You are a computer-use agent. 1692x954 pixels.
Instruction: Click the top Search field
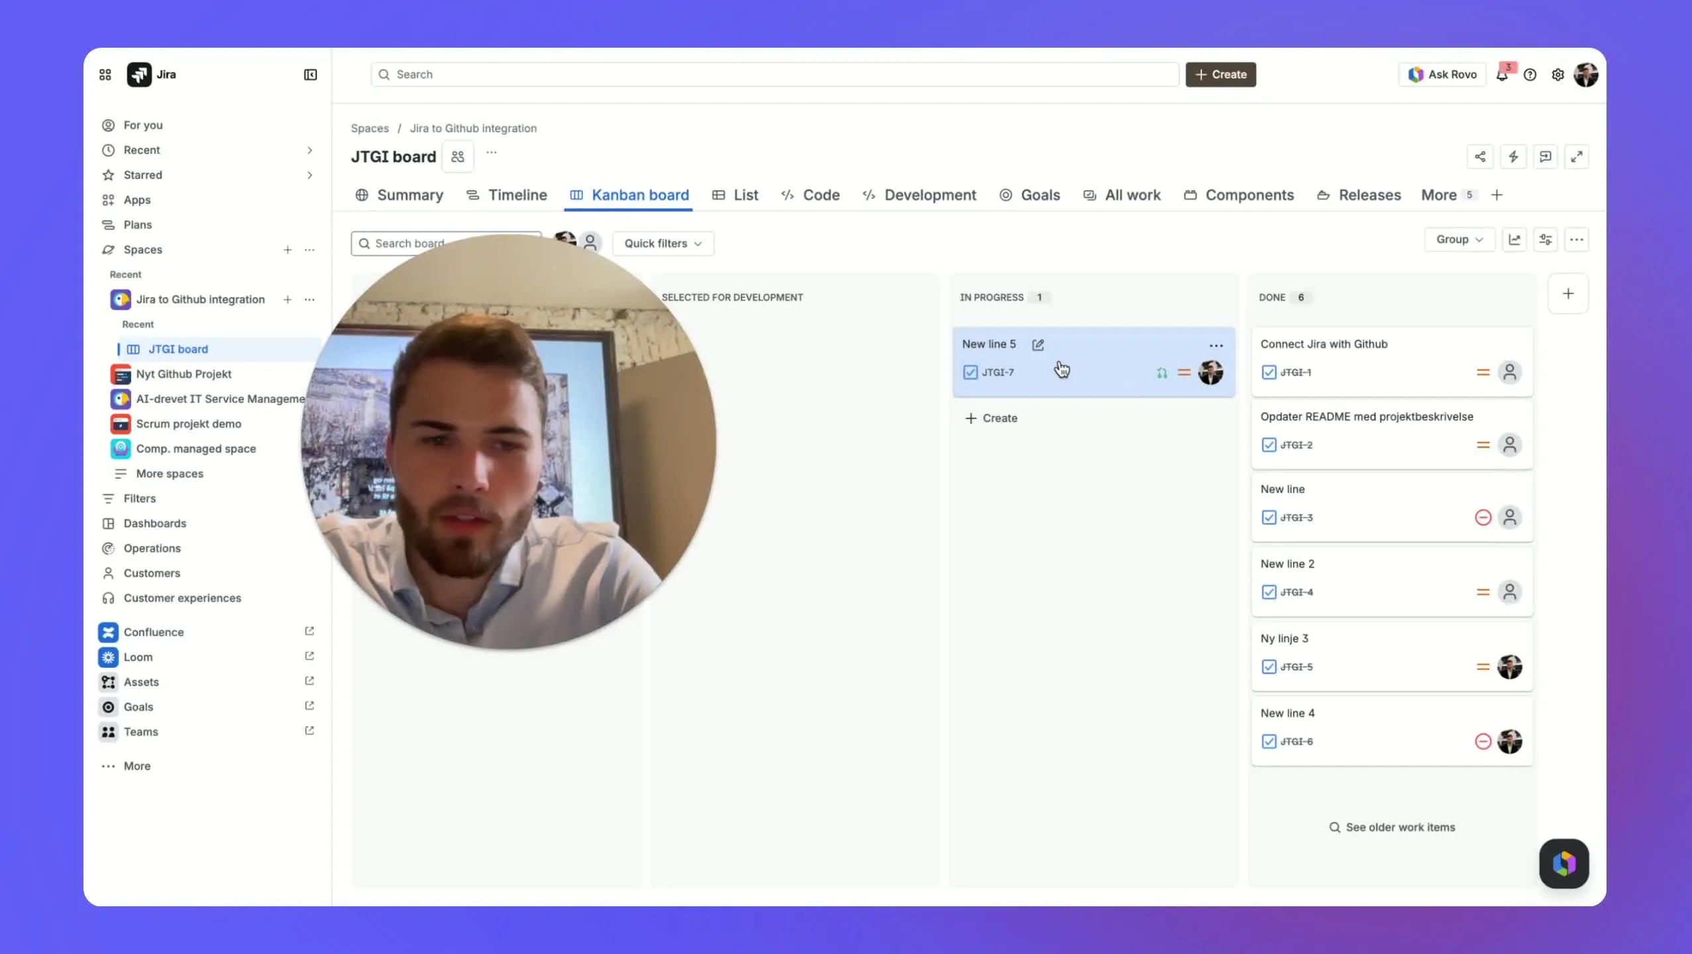click(774, 74)
